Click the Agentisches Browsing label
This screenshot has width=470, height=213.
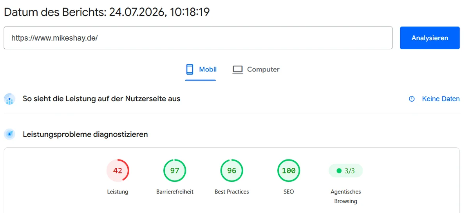[x=346, y=197]
